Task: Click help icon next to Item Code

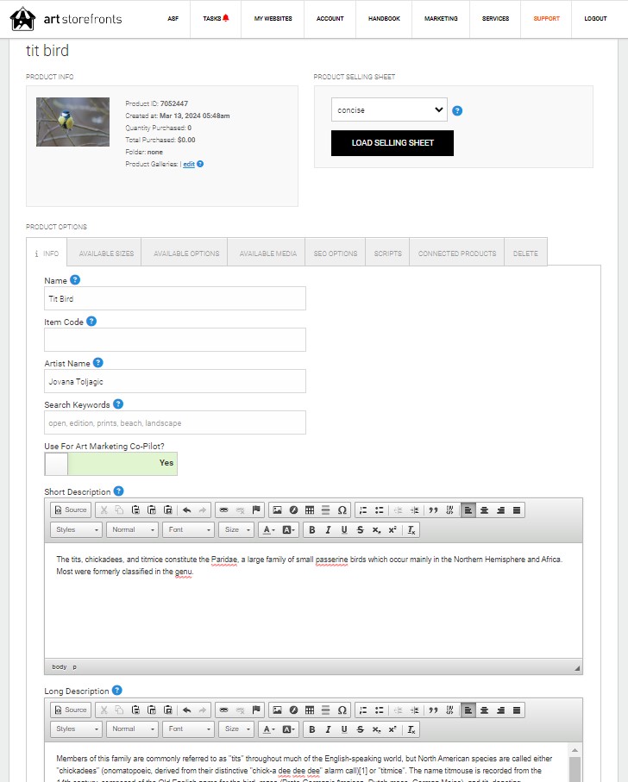Action: point(91,322)
